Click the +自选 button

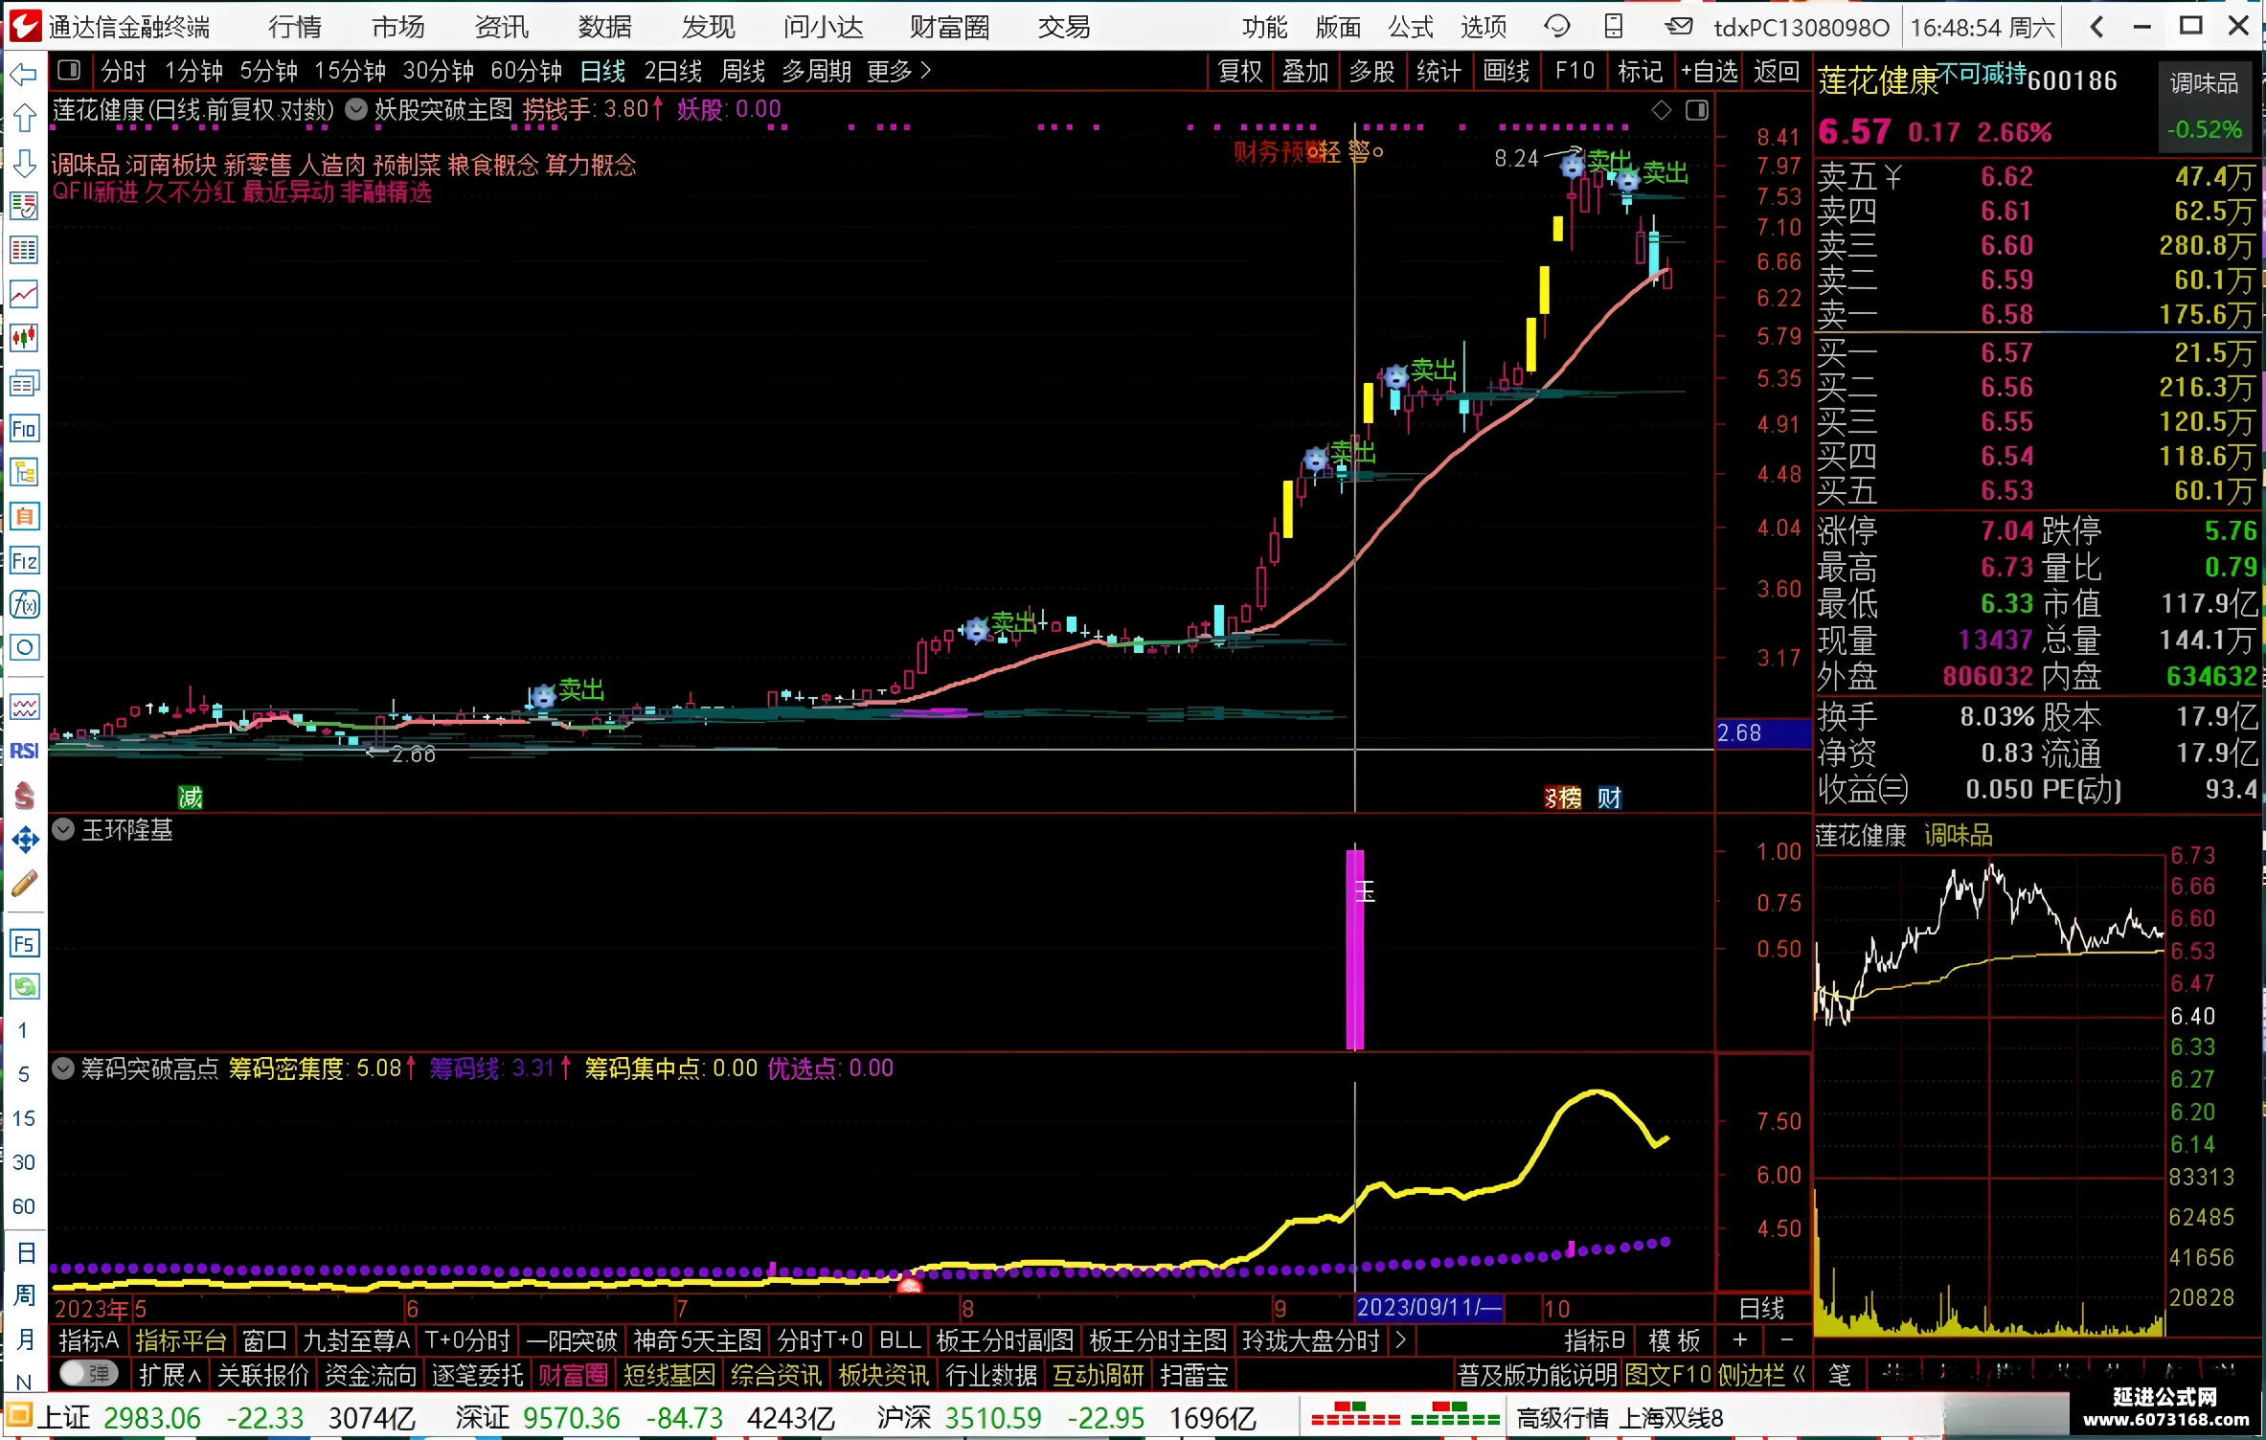coord(1709,71)
